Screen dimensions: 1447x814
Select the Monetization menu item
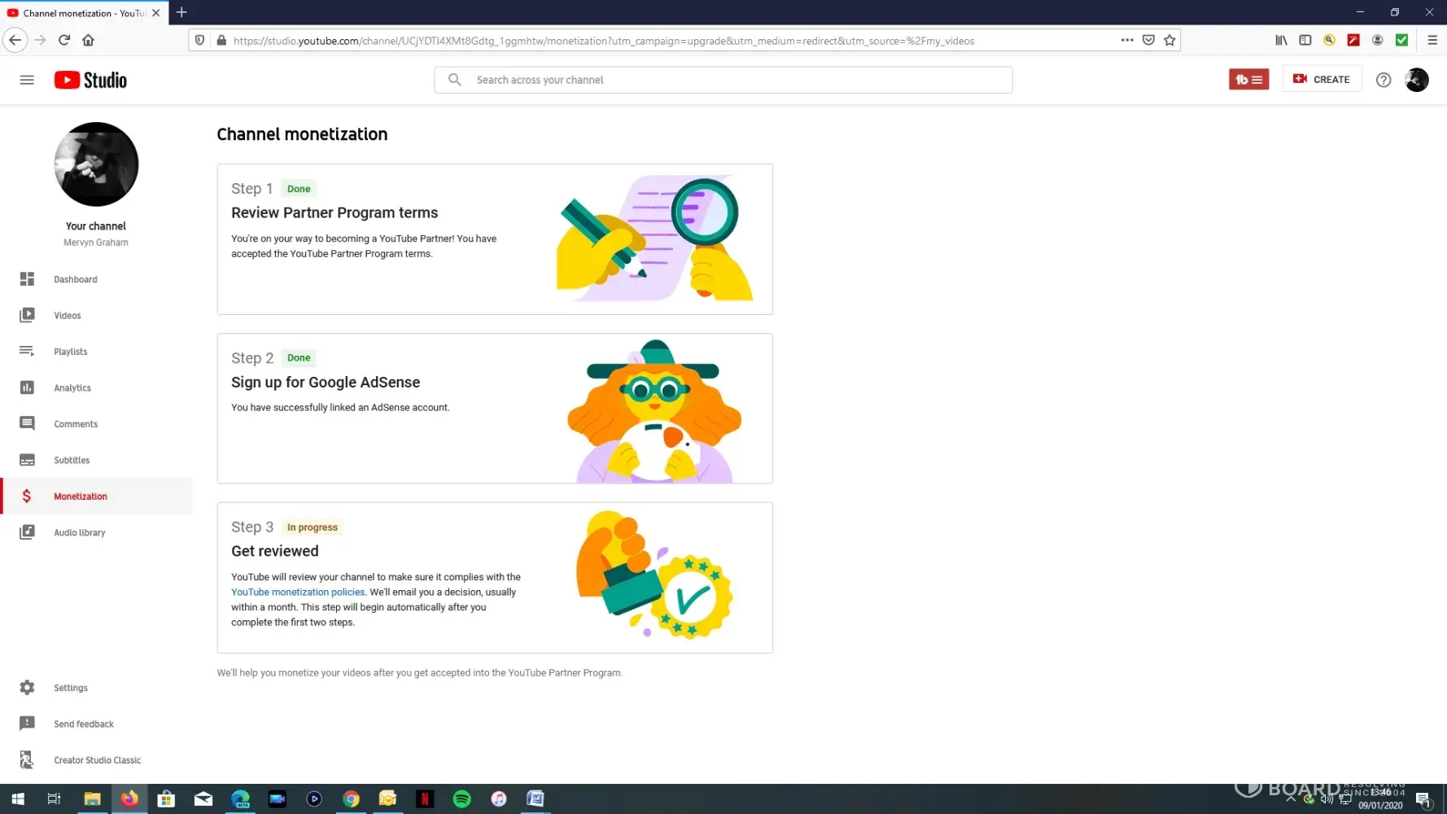[80, 497]
